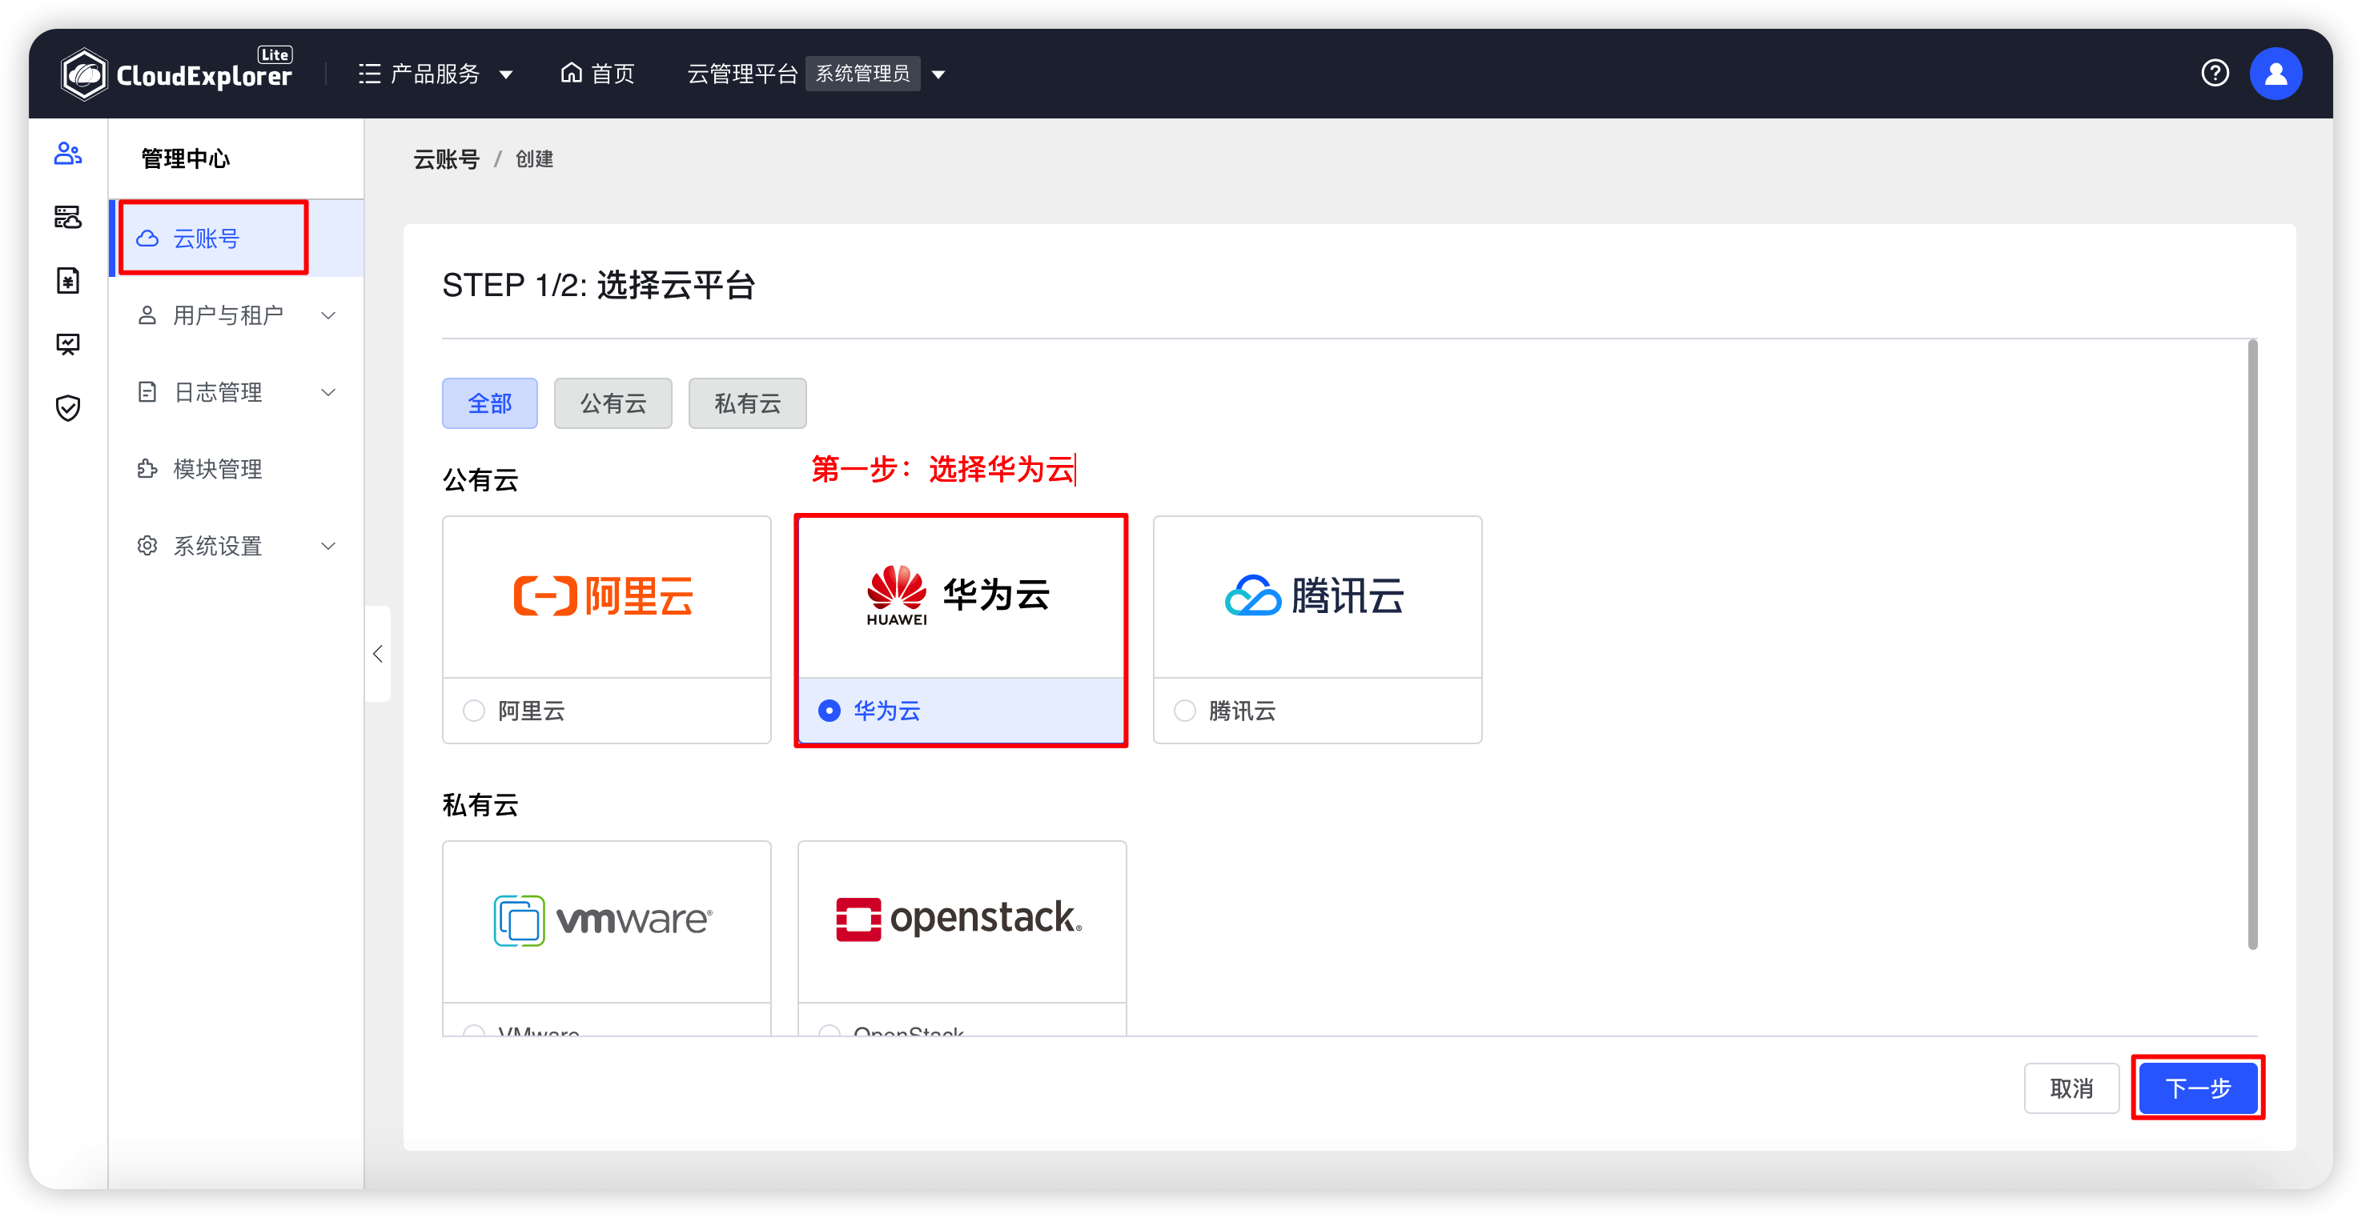Expand the 系统设置 menu
2362x1218 pixels.
(236, 547)
